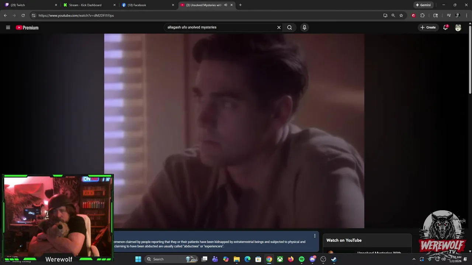The height and width of the screenshot is (265, 472).
Task: Open YouTube account avatar menu
Action: pyautogui.click(x=458, y=28)
